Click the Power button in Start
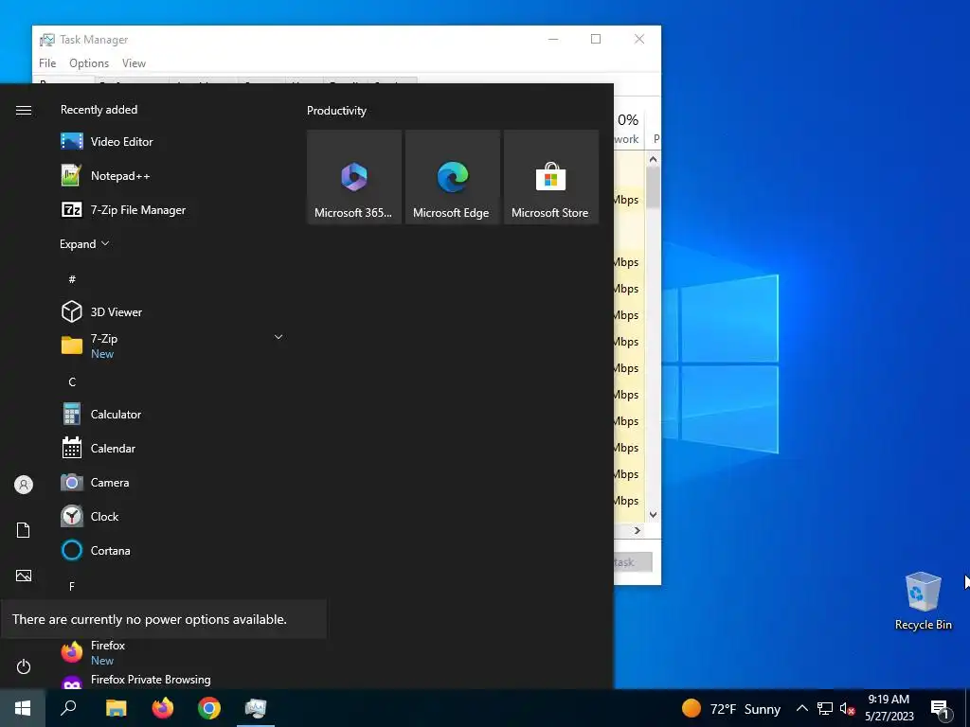The width and height of the screenshot is (970, 727). point(24,666)
